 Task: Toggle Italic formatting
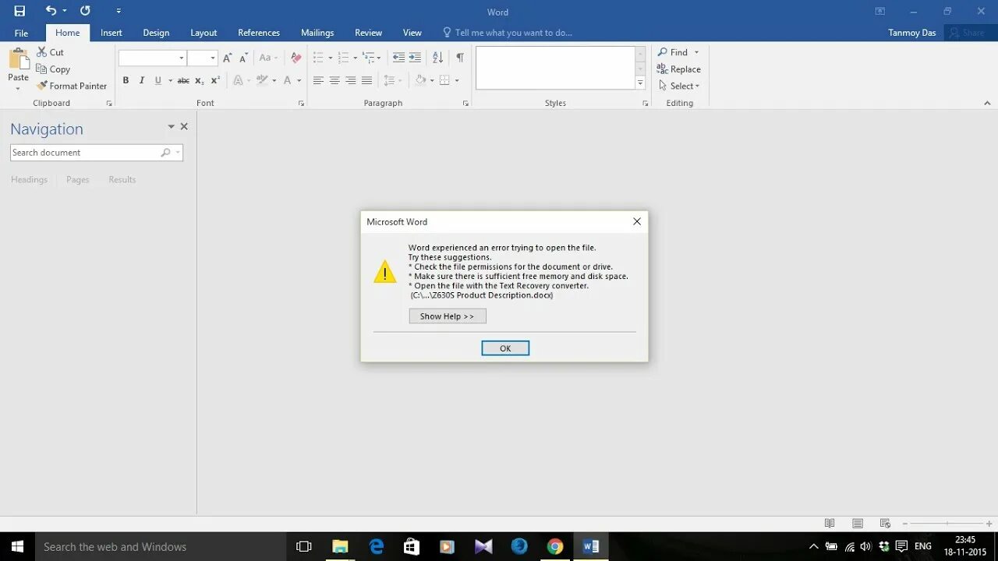(141, 80)
